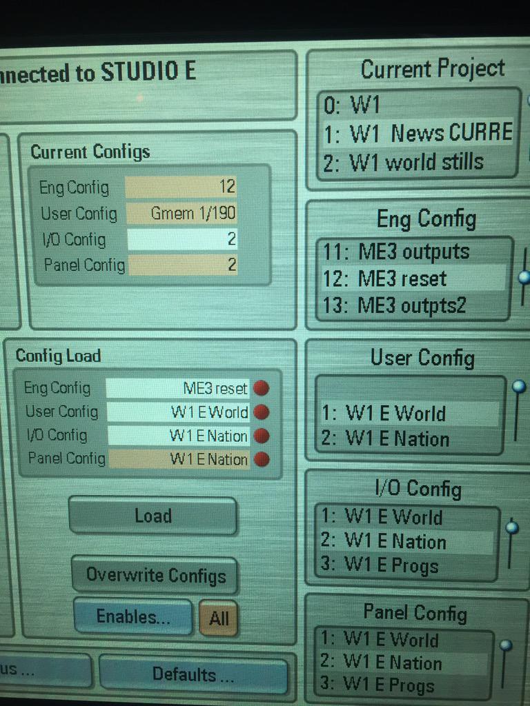Click the Load button
Image resolution: width=530 pixels, height=706 pixels.
click(153, 516)
